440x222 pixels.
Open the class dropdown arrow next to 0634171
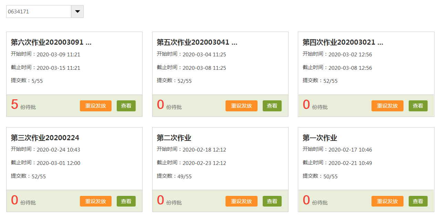click(x=77, y=11)
